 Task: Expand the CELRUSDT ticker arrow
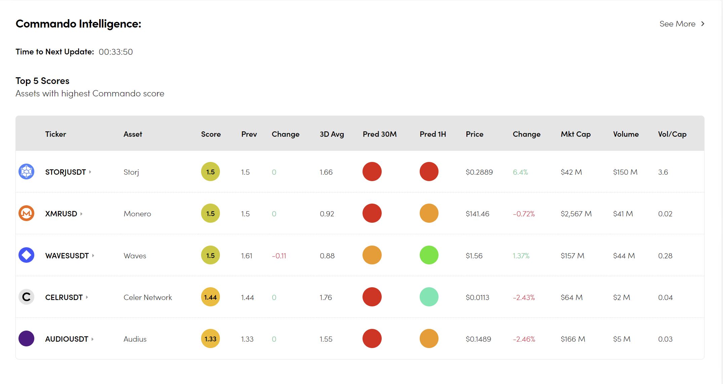pyautogui.click(x=87, y=297)
